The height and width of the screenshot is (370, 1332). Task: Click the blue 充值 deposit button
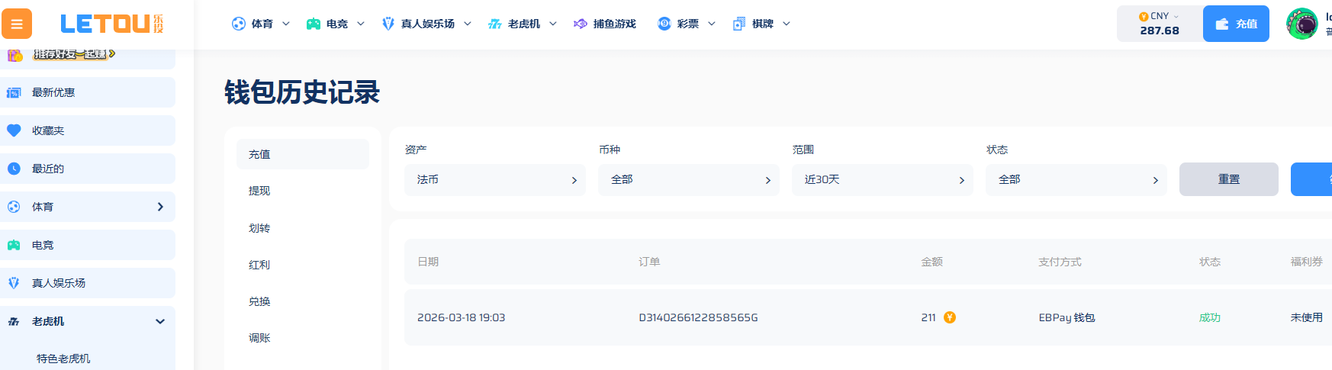[x=1236, y=24]
